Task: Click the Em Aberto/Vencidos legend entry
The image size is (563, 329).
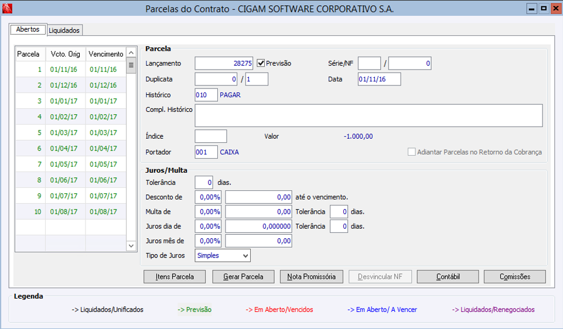Action: tap(279, 309)
